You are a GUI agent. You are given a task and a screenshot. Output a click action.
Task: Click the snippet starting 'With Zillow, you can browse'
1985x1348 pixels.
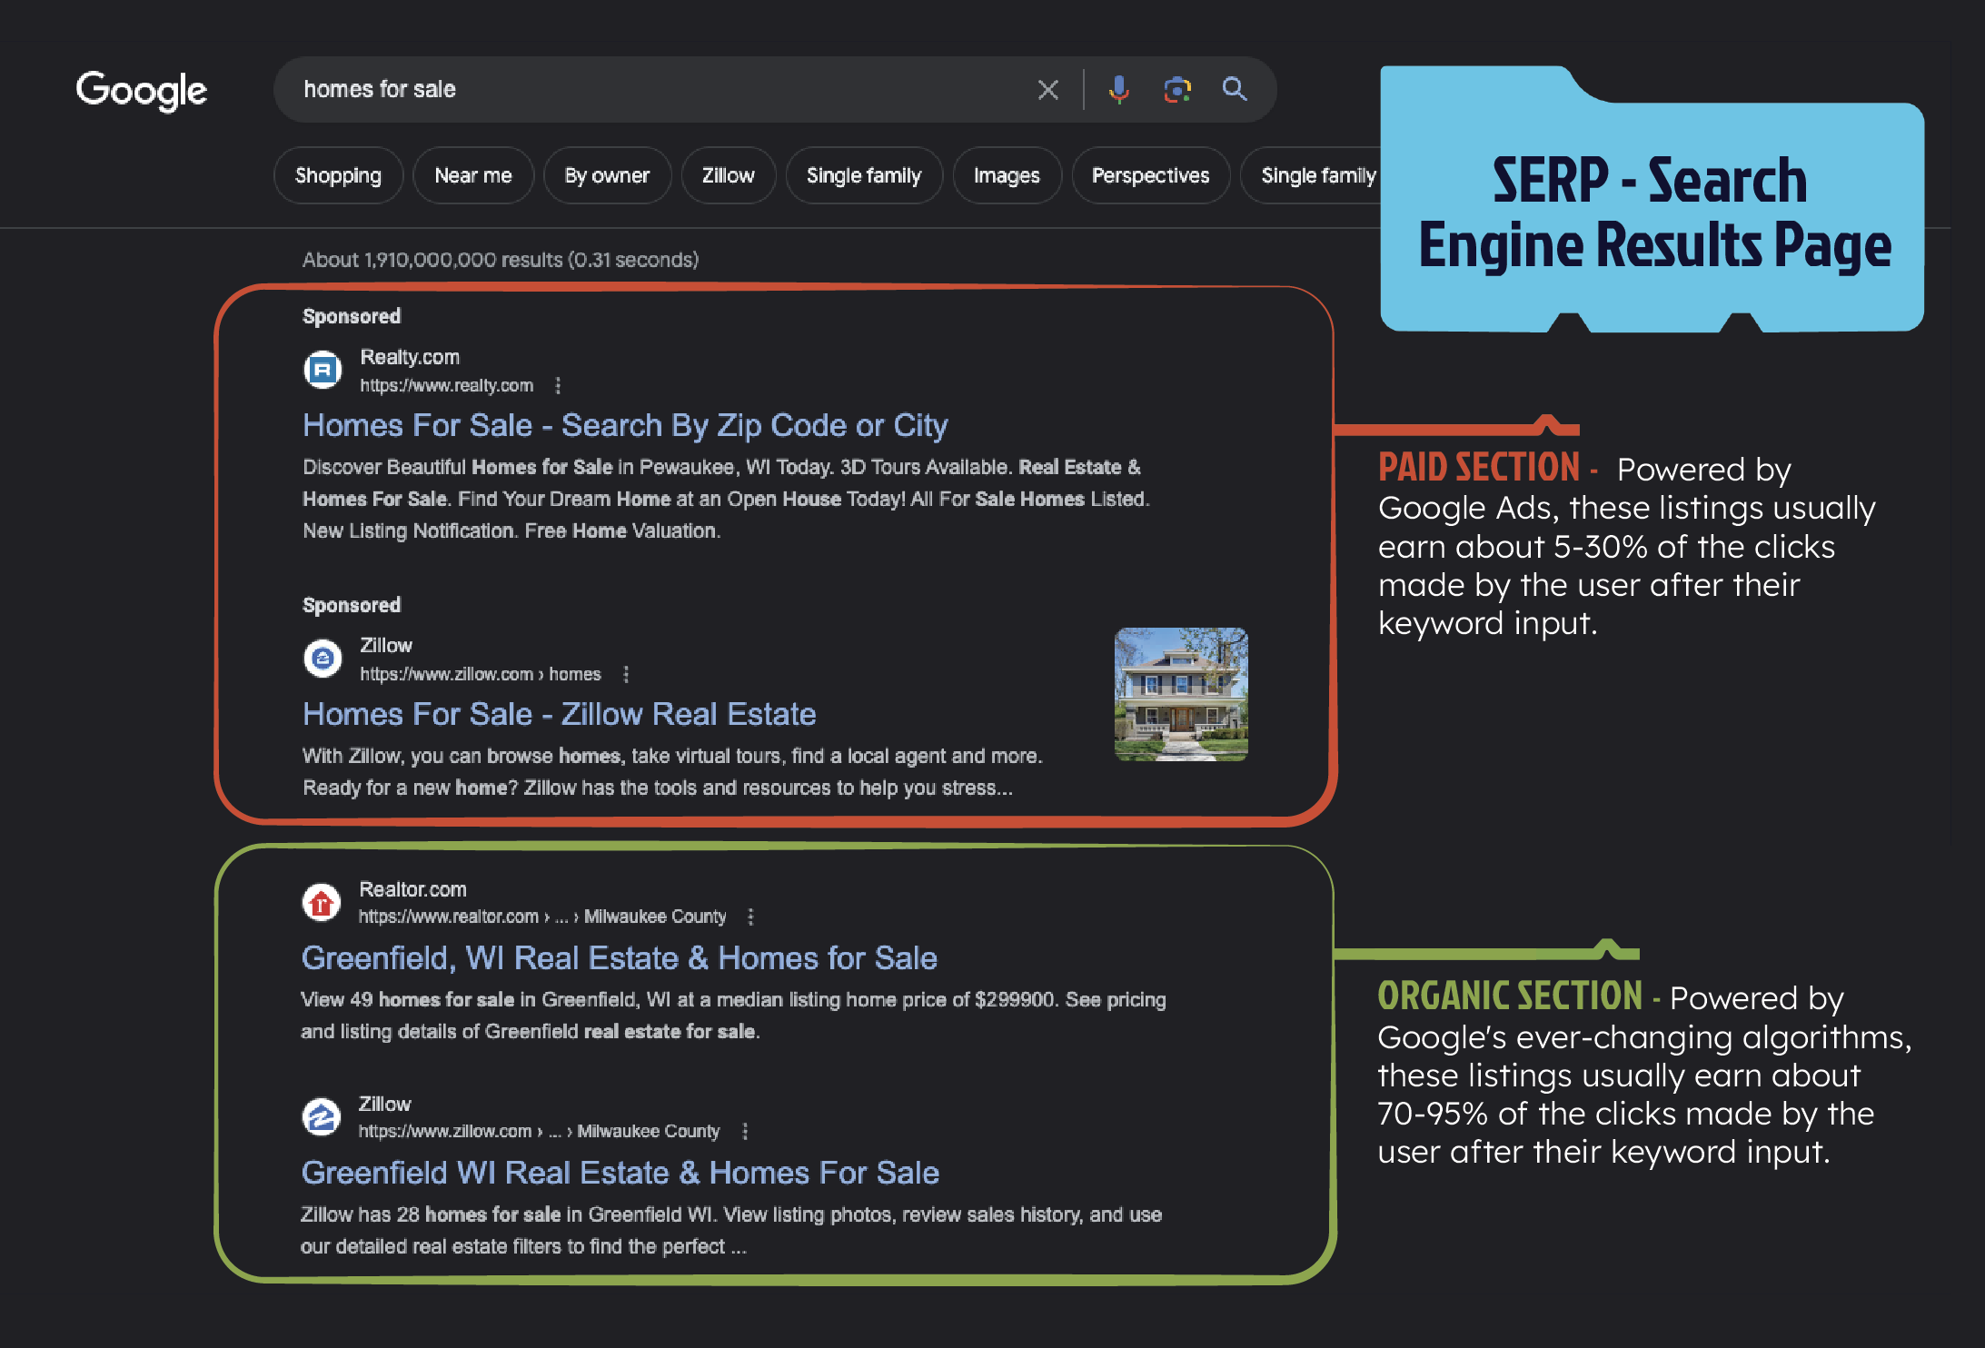672,772
